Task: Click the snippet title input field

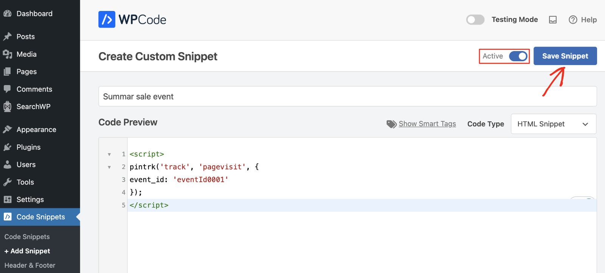Action: click(347, 96)
